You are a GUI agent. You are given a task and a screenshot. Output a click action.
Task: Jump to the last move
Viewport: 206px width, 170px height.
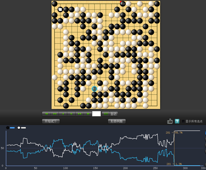point(88,114)
